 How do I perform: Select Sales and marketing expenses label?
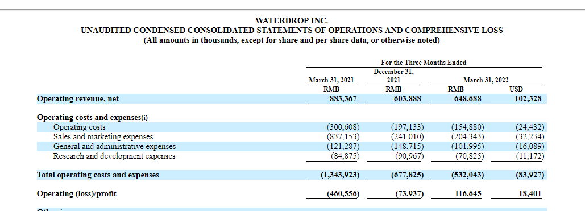(103, 137)
